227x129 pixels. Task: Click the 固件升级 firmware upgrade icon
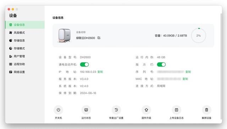click(x=146, y=110)
